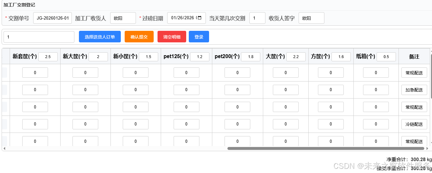Screen dimensions: 432x173
Task: Click the 收货人签字 signature field
Action: [x=311, y=18]
